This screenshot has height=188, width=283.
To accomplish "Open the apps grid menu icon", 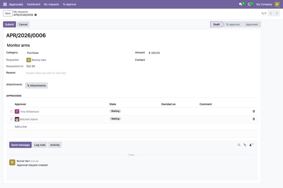I will point(5,4).
